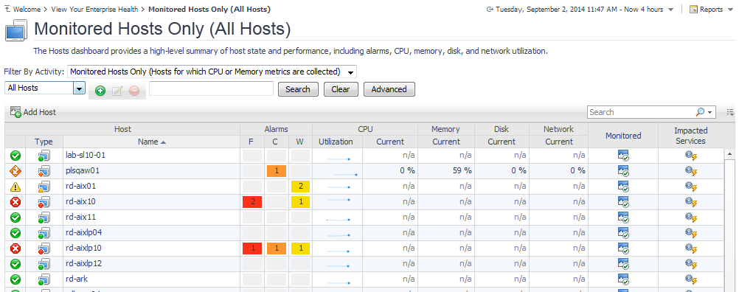Click Impacted Services icon for plsqaw01
The width and height of the screenshot is (739, 292).
pos(691,171)
